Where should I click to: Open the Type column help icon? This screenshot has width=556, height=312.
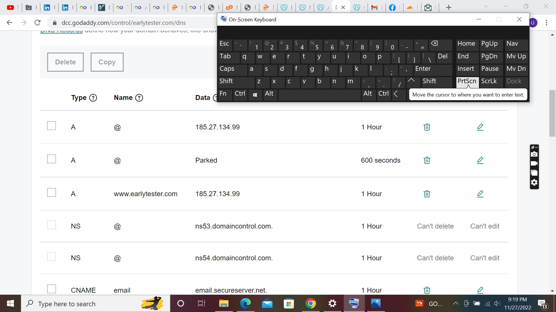click(93, 98)
